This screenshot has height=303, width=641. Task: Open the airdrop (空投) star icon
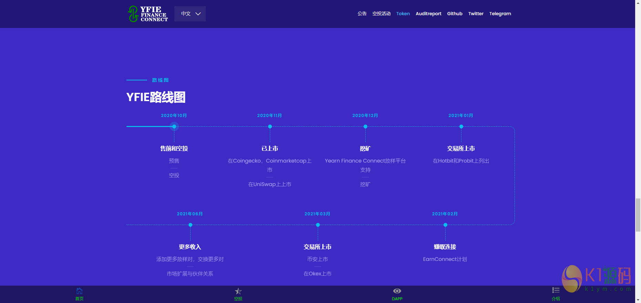tap(238, 291)
